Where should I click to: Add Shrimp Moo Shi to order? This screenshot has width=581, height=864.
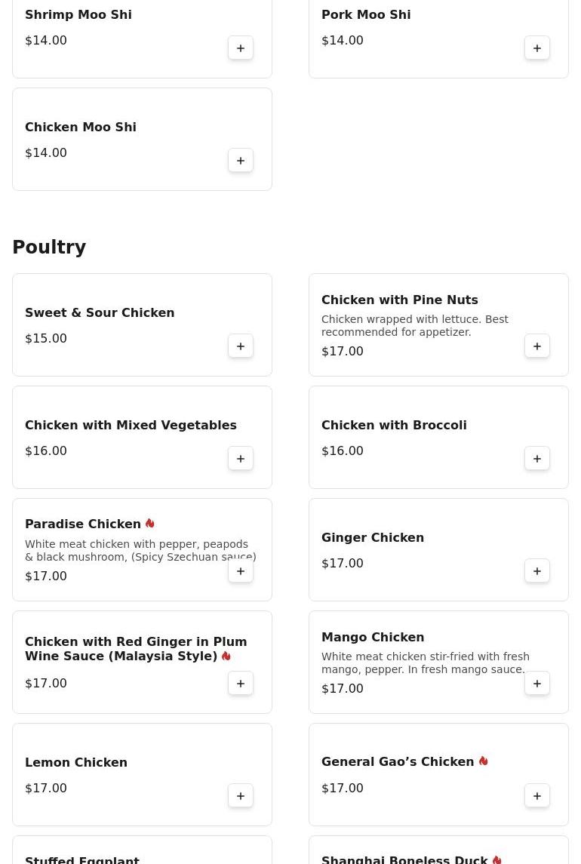click(x=241, y=48)
